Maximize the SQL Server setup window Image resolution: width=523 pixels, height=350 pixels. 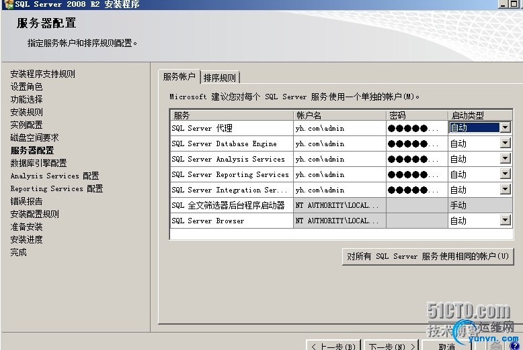(514, 4)
